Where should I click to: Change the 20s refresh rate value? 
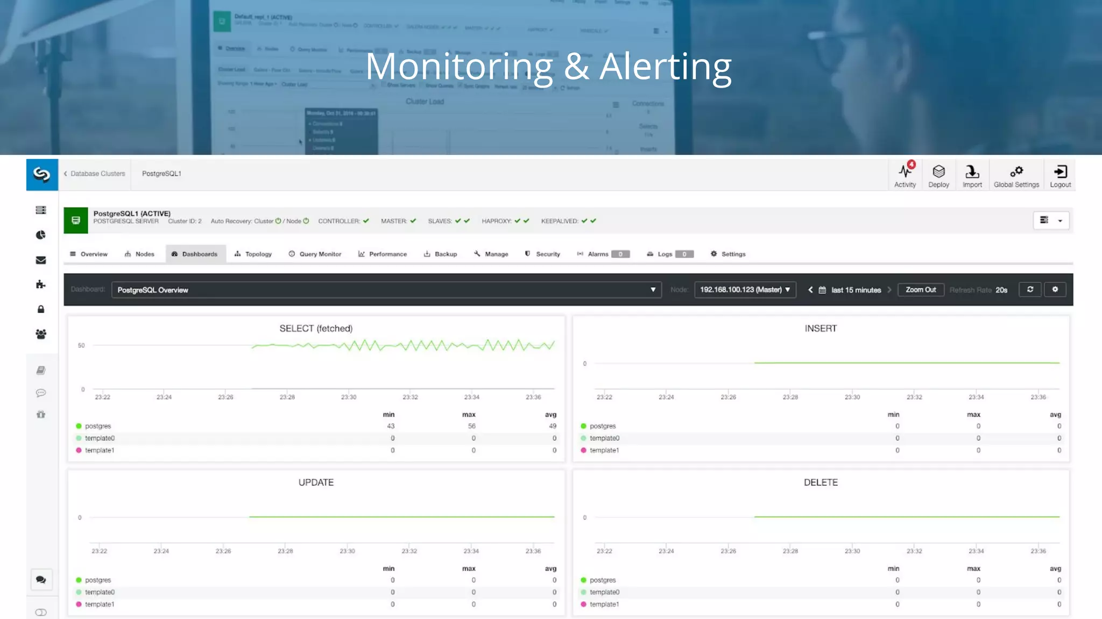1001,290
